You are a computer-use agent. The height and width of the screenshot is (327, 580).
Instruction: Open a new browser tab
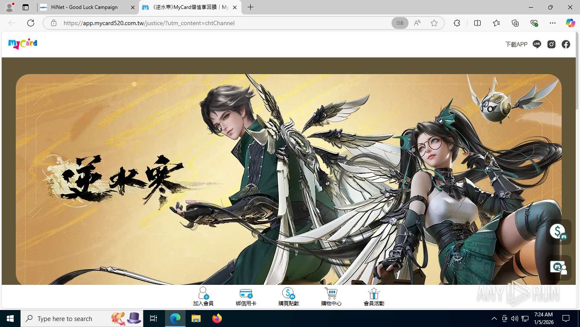pyautogui.click(x=250, y=7)
